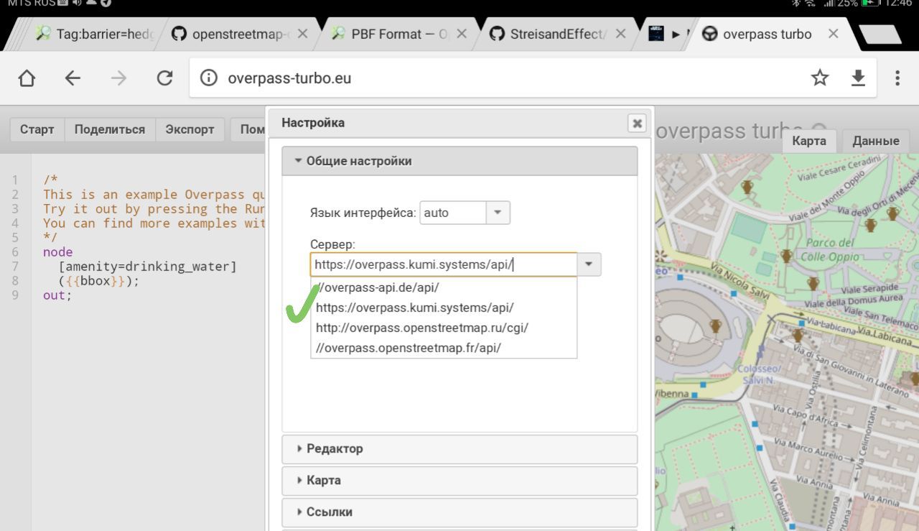Expand the Редактор section
This screenshot has height=531, width=919.
(x=459, y=448)
